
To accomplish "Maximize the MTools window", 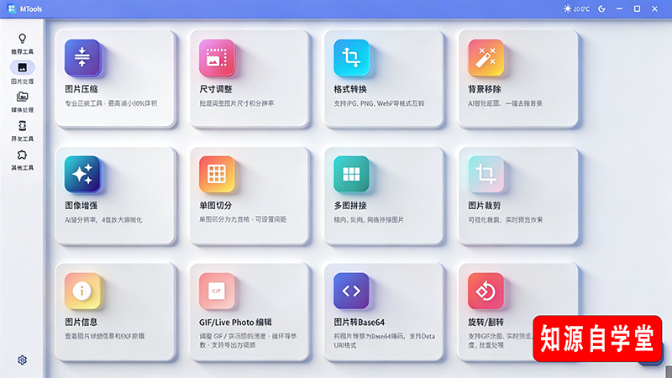I will [x=637, y=8].
